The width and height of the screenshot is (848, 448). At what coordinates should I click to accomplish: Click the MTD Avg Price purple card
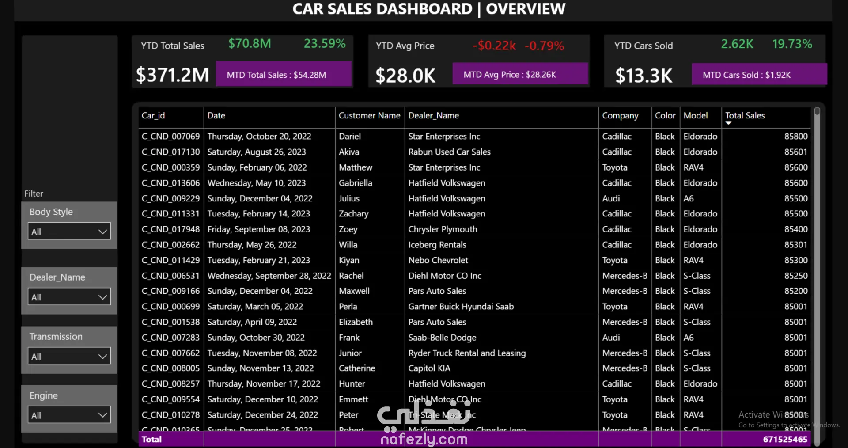520,74
